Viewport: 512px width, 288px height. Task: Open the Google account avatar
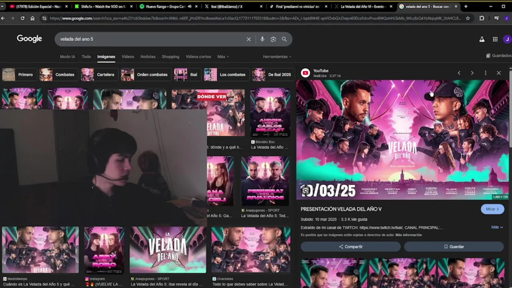(507, 39)
